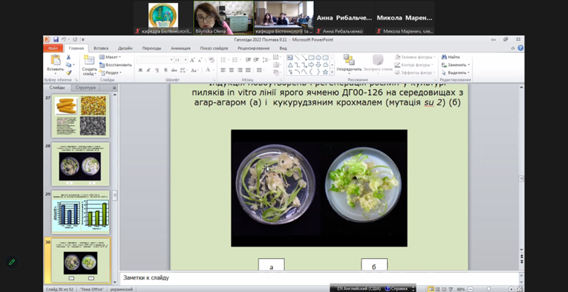Click the Undo arrow icon
Image resolution: width=568 pixels, height=292 pixels.
pos(64,40)
